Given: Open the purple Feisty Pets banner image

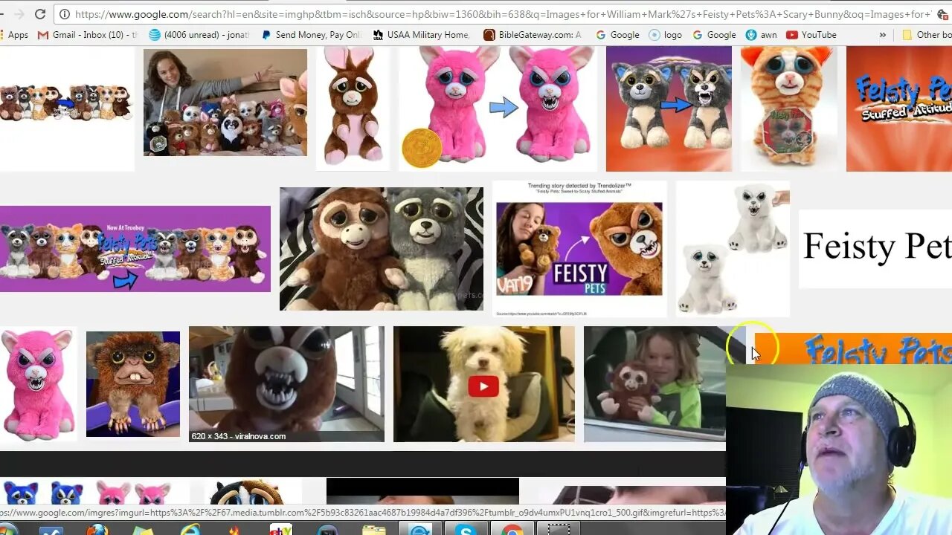Looking at the screenshot, I should click(135, 249).
